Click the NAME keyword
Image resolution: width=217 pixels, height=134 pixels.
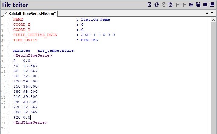pyautogui.click(x=18, y=19)
